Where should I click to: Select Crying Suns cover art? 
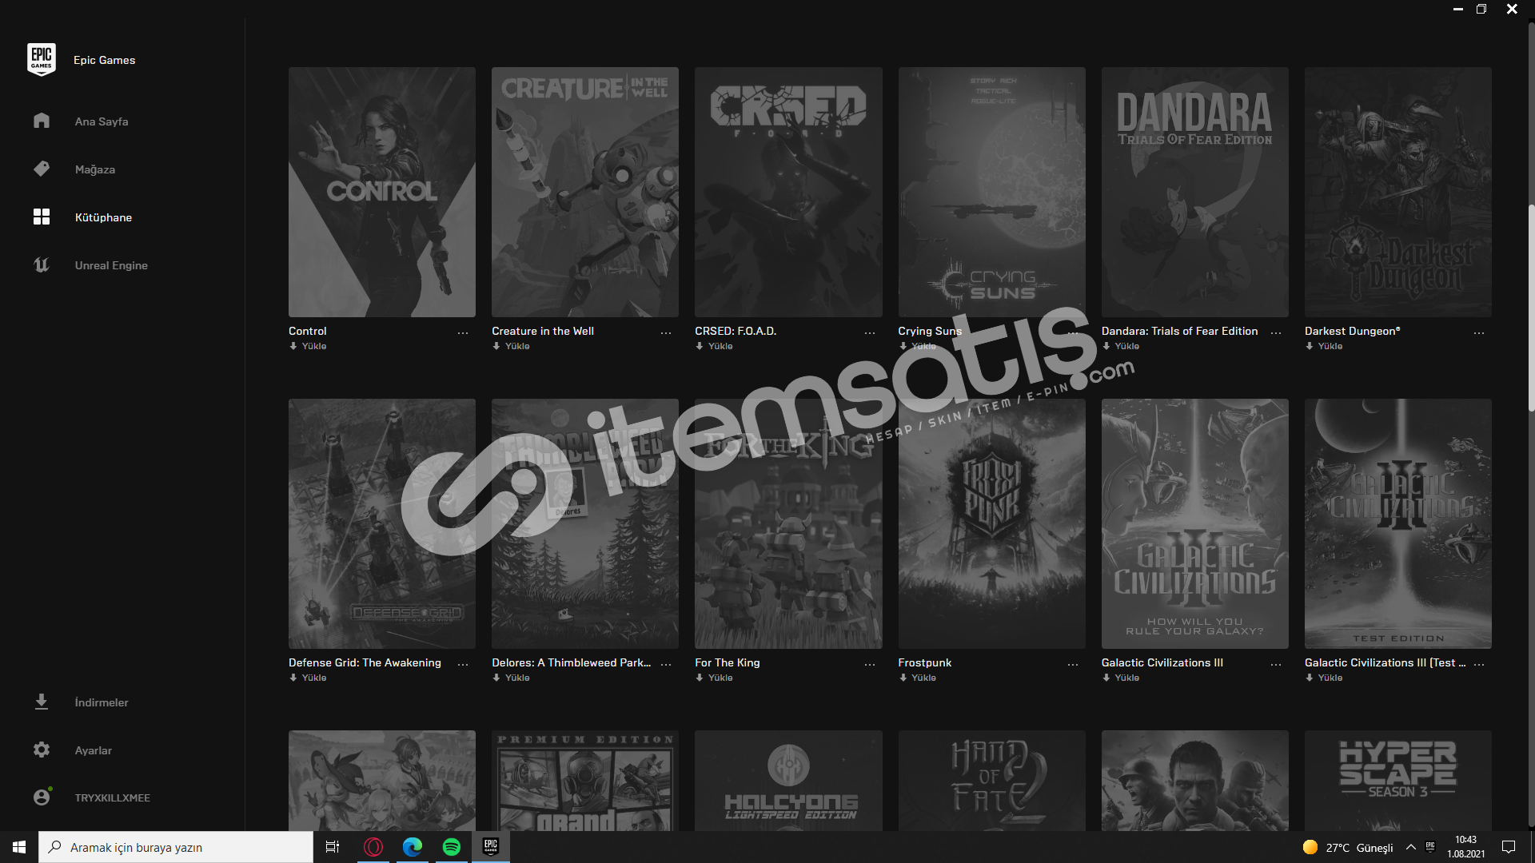pyautogui.click(x=992, y=192)
